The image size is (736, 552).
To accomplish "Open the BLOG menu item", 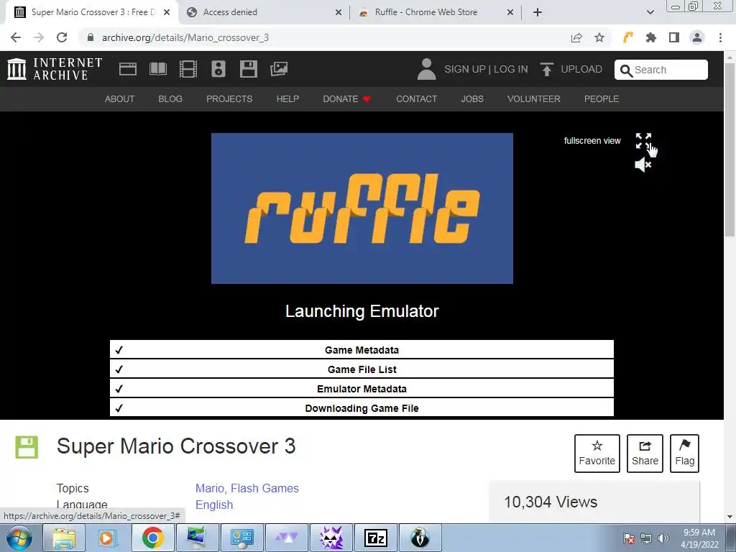I will click(x=170, y=99).
